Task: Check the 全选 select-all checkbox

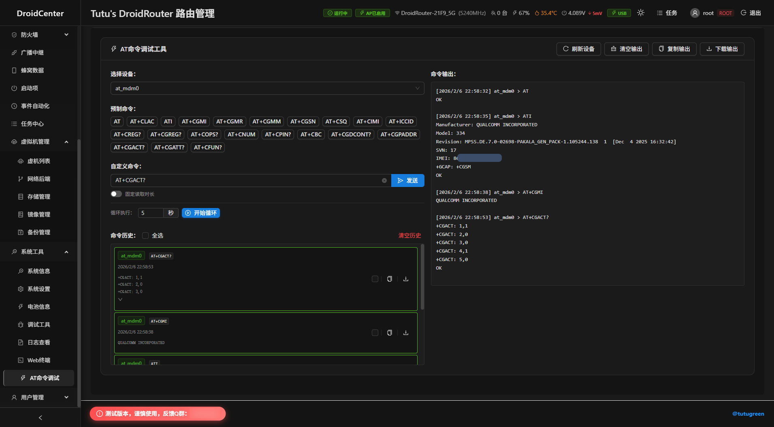Action: [x=145, y=236]
